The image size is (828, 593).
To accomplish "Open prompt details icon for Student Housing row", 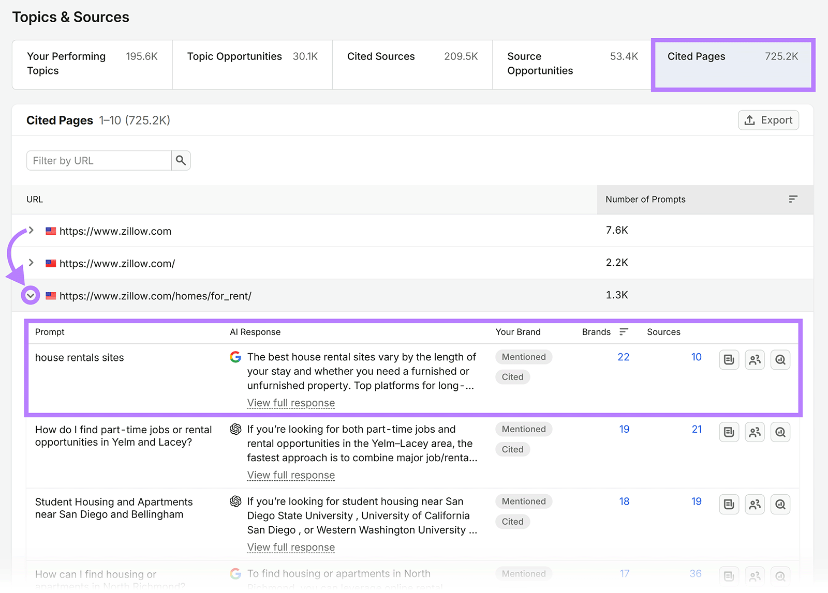I will pos(729,504).
